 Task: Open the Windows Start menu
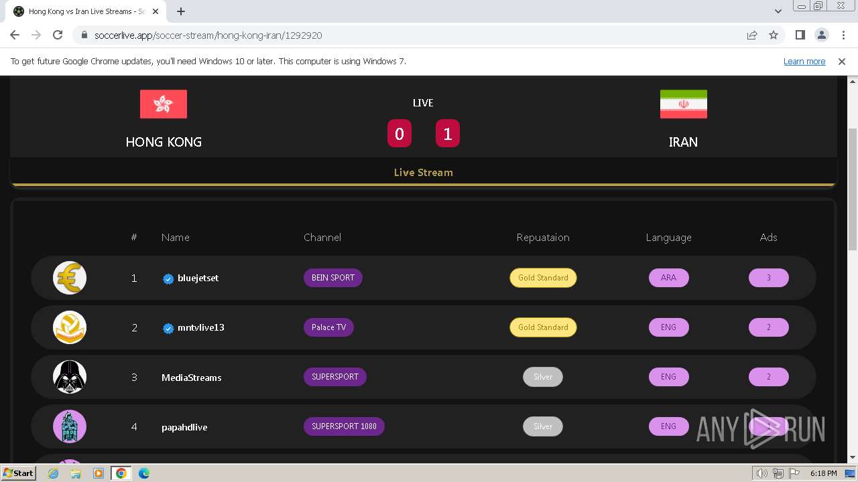[x=18, y=473]
